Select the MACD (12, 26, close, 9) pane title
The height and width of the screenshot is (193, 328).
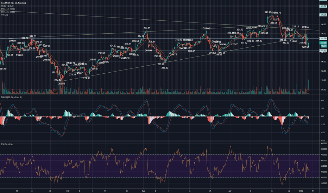11,97
